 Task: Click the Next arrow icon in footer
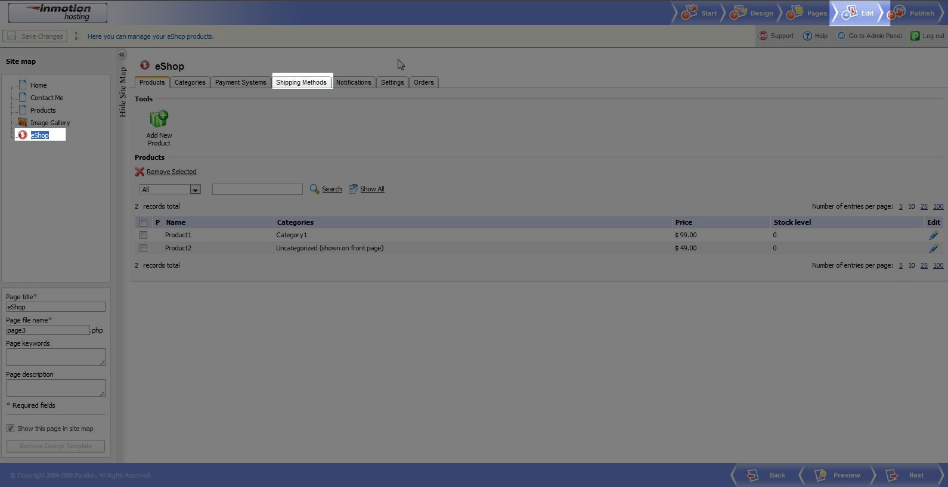[x=892, y=475]
